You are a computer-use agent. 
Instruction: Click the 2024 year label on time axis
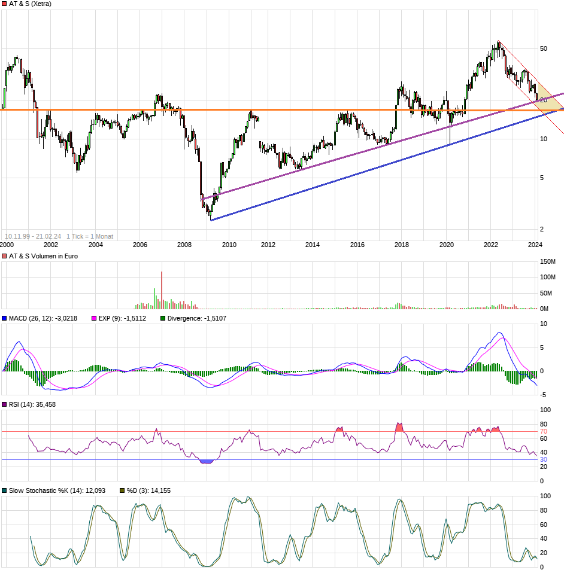tap(535, 245)
